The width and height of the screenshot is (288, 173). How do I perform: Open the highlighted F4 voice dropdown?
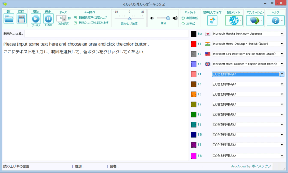tap(248, 74)
